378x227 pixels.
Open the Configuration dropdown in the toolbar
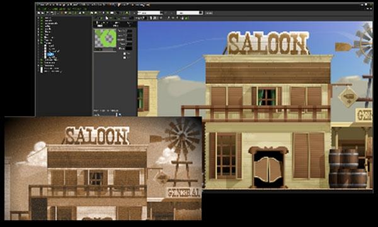click(190, 13)
